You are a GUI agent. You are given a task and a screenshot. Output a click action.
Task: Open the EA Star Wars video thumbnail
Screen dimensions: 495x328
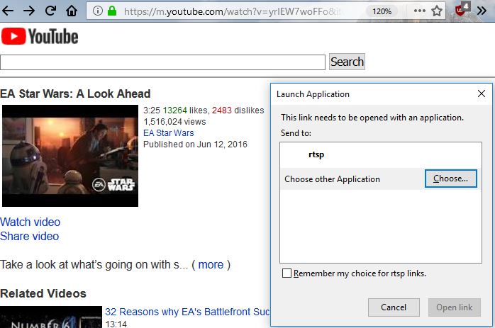70,156
